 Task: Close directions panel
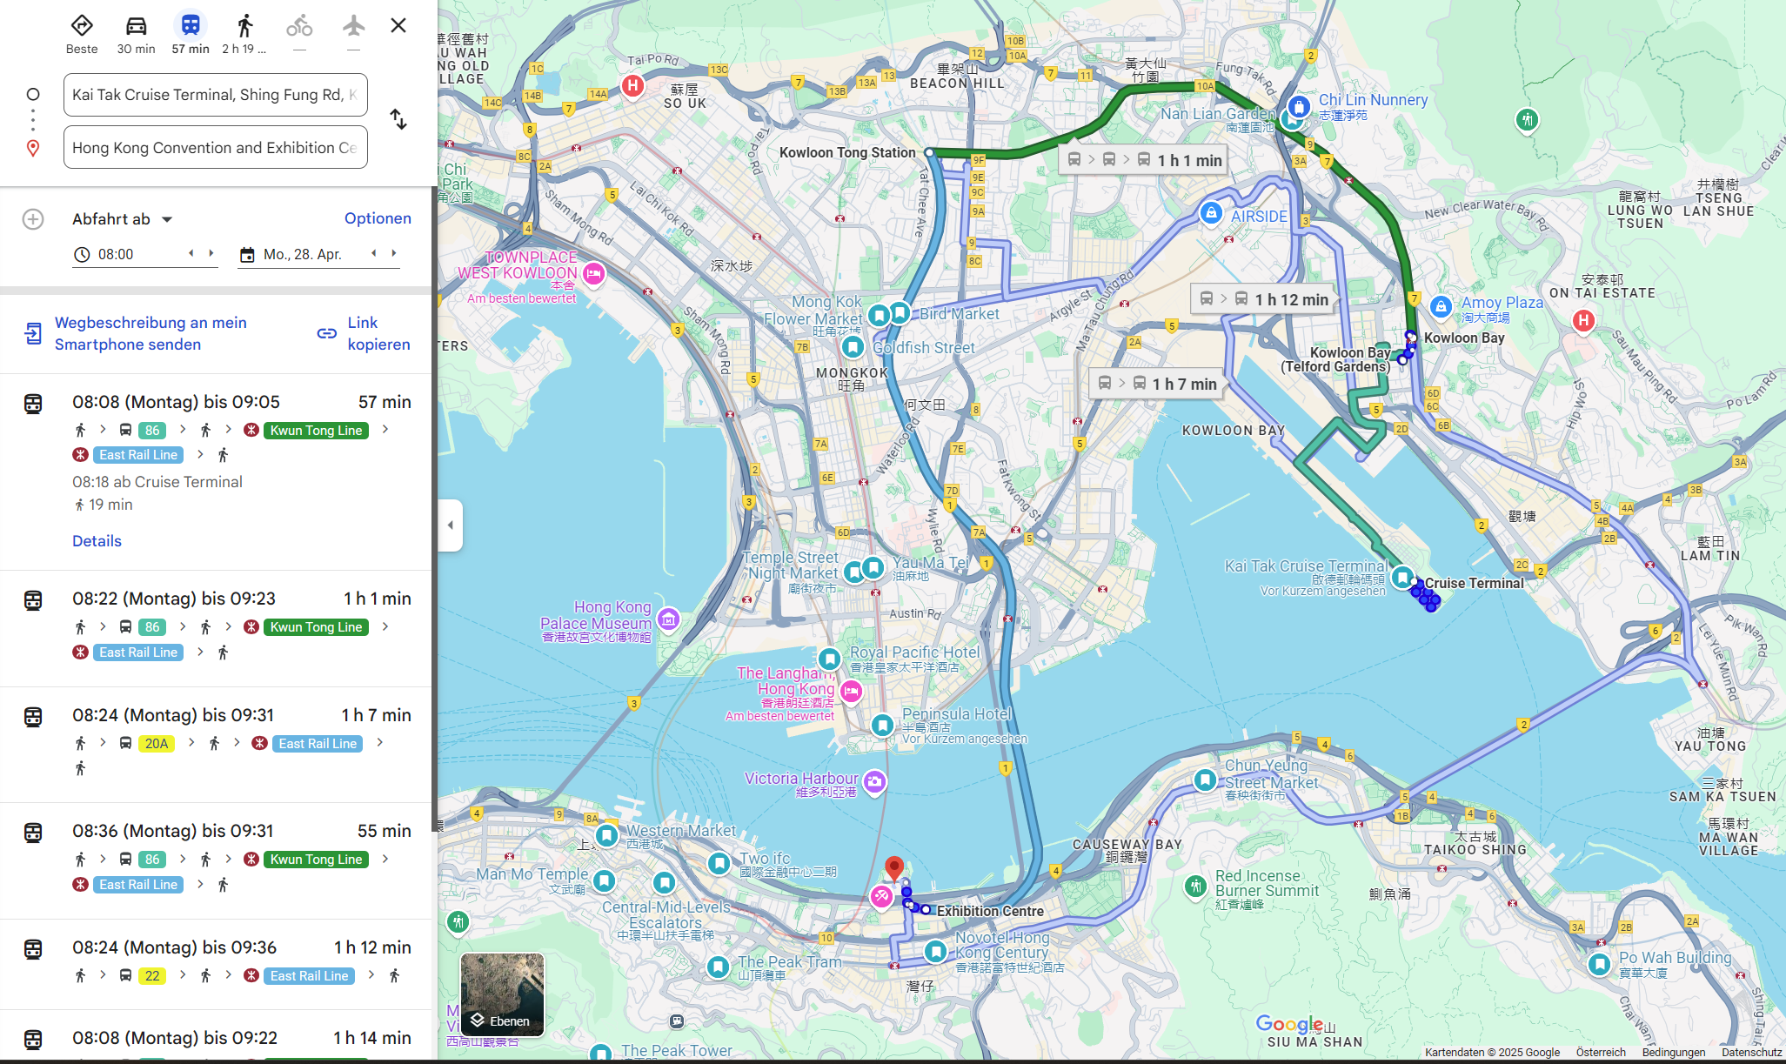[398, 25]
